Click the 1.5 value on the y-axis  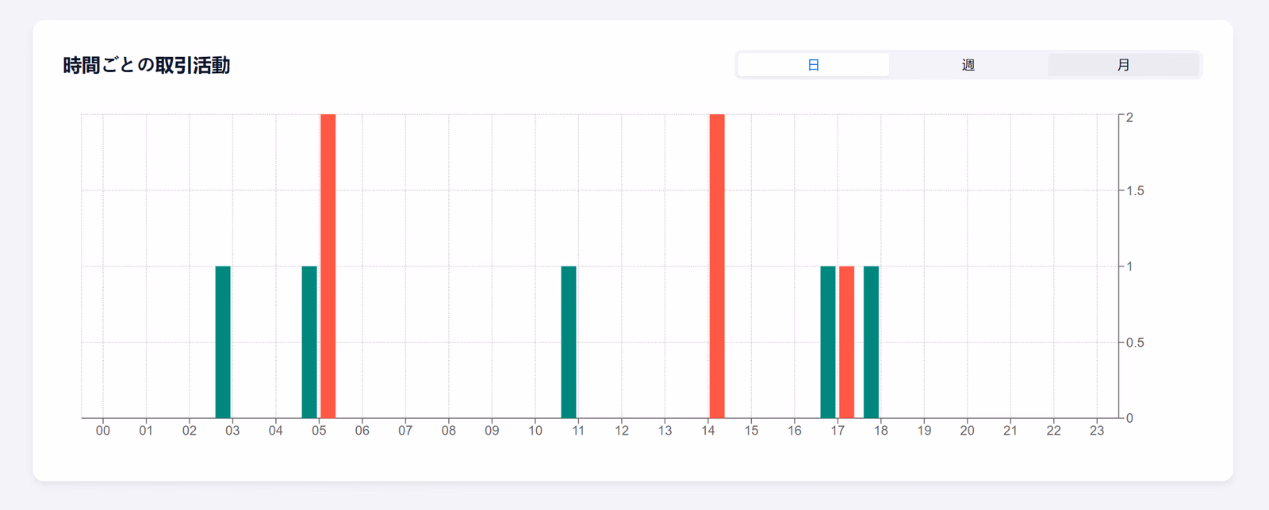1135,191
